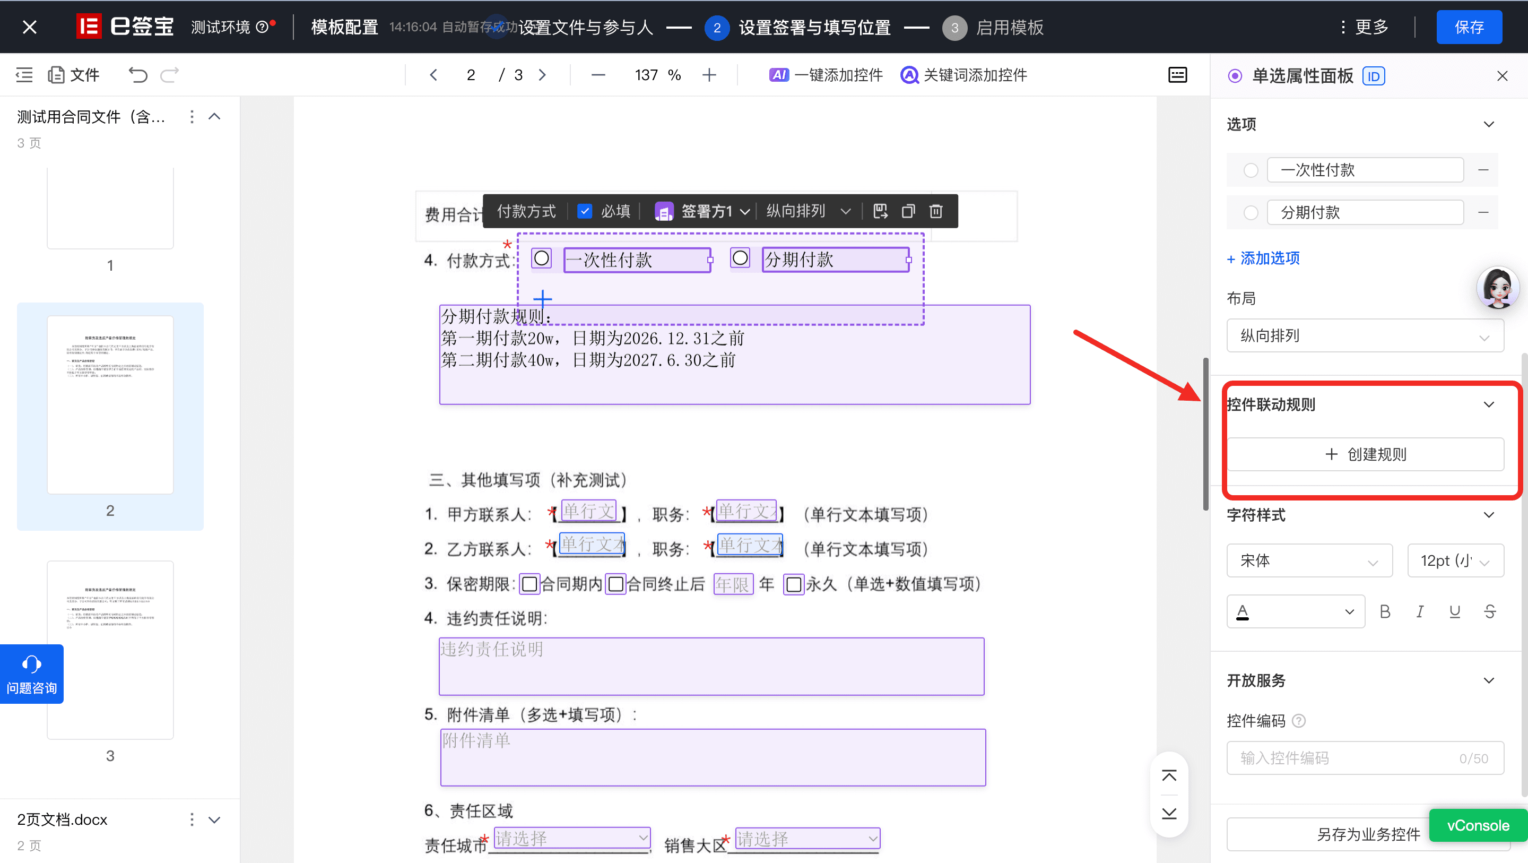The image size is (1528, 863).
Task: Open the 责任城市 请选择 dropdown
Action: click(572, 838)
